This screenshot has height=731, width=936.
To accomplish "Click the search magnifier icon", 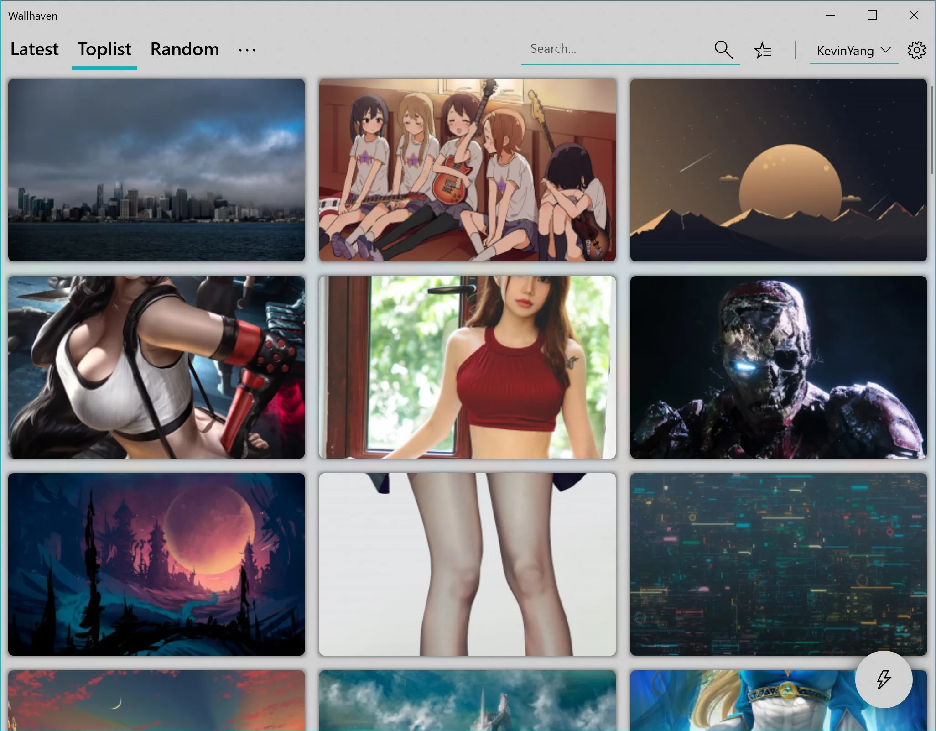I will coord(723,50).
